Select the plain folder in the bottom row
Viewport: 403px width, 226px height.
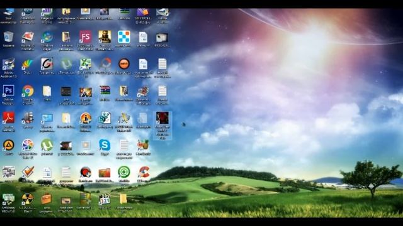click(x=123, y=199)
